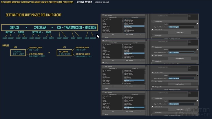
Task: Click the Light Path Expression field in second panel
Action: point(181,53)
